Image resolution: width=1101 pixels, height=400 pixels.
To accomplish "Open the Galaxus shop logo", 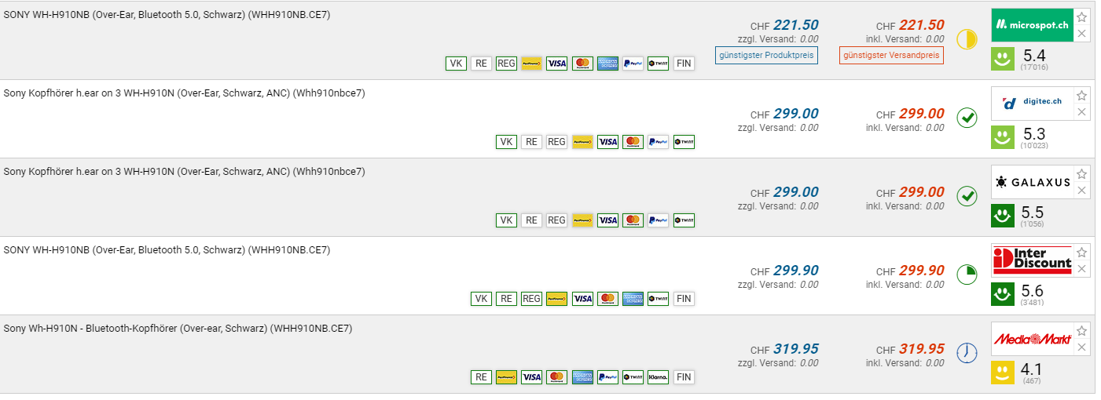I will 1032,182.
